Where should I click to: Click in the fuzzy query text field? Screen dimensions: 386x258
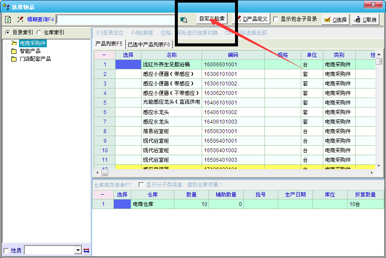point(117,20)
